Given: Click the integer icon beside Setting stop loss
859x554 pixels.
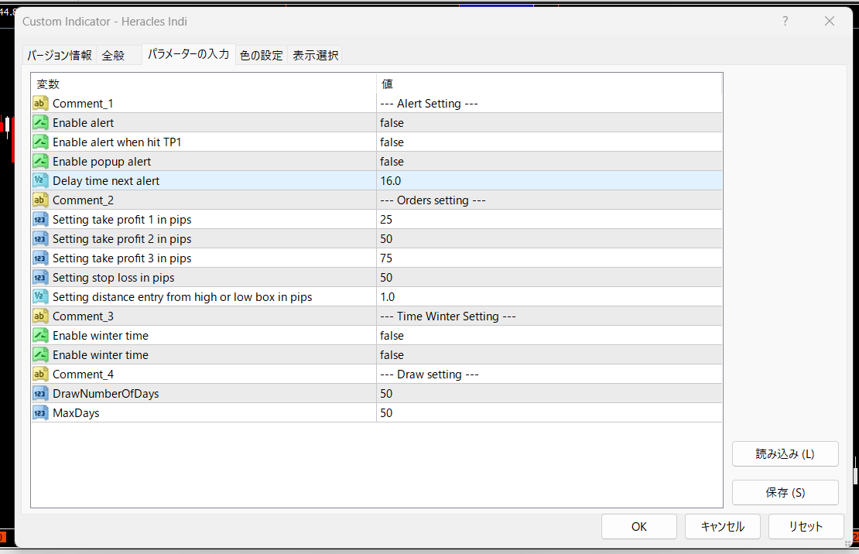Looking at the screenshot, I should click(40, 277).
